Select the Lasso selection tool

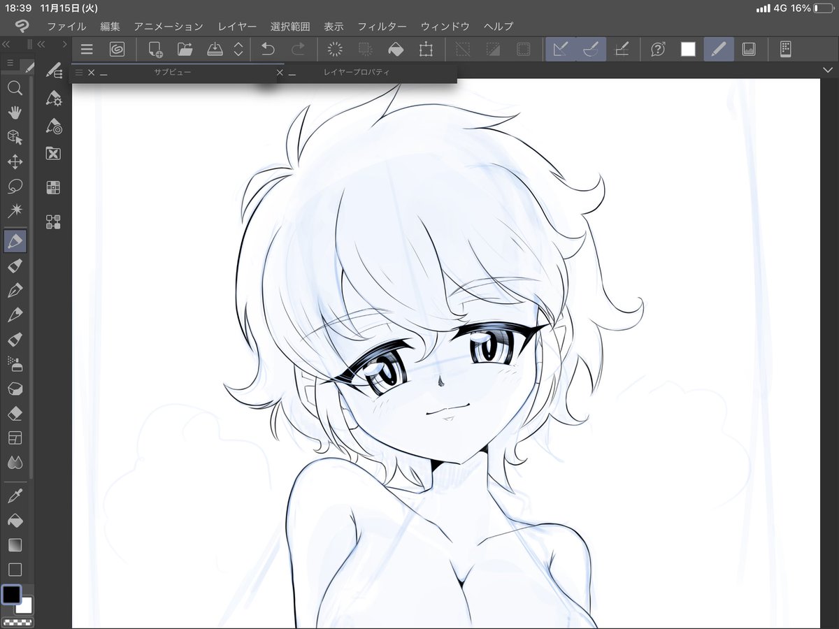15,186
